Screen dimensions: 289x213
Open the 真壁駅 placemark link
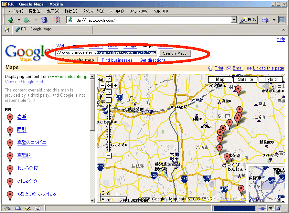[x=24, y=155]
